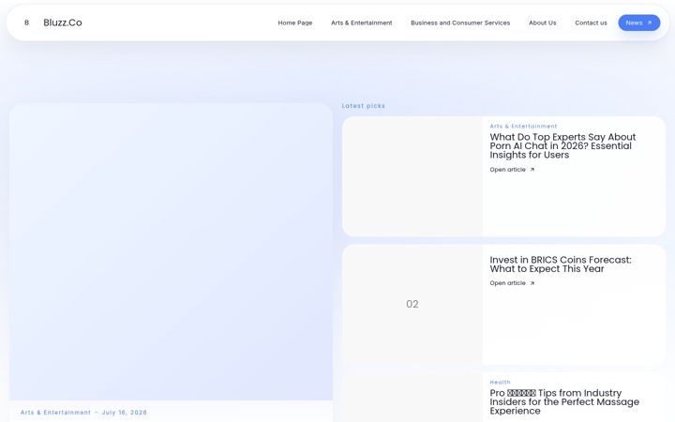Viewport: 675px width, 422px height.
Task: Open Business and Consumer Services menu
Action: point(460,23)
